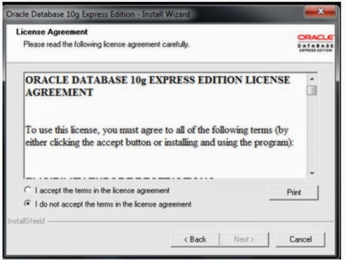
Task: Click the scroll down arrow of license text
Action: (312, 173)
